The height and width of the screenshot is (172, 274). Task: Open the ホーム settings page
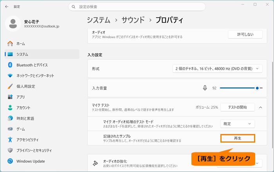pos(42,43)
